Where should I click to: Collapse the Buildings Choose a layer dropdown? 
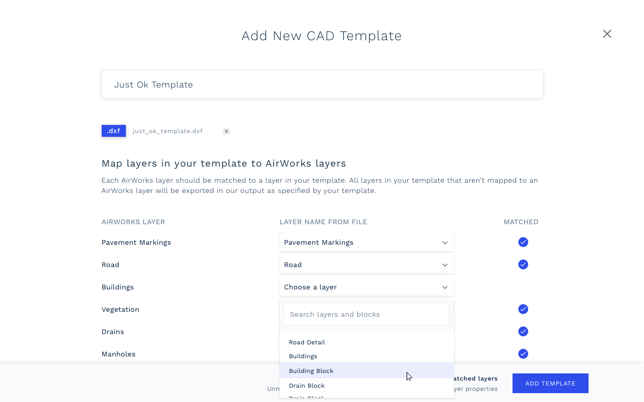[367, 287]
